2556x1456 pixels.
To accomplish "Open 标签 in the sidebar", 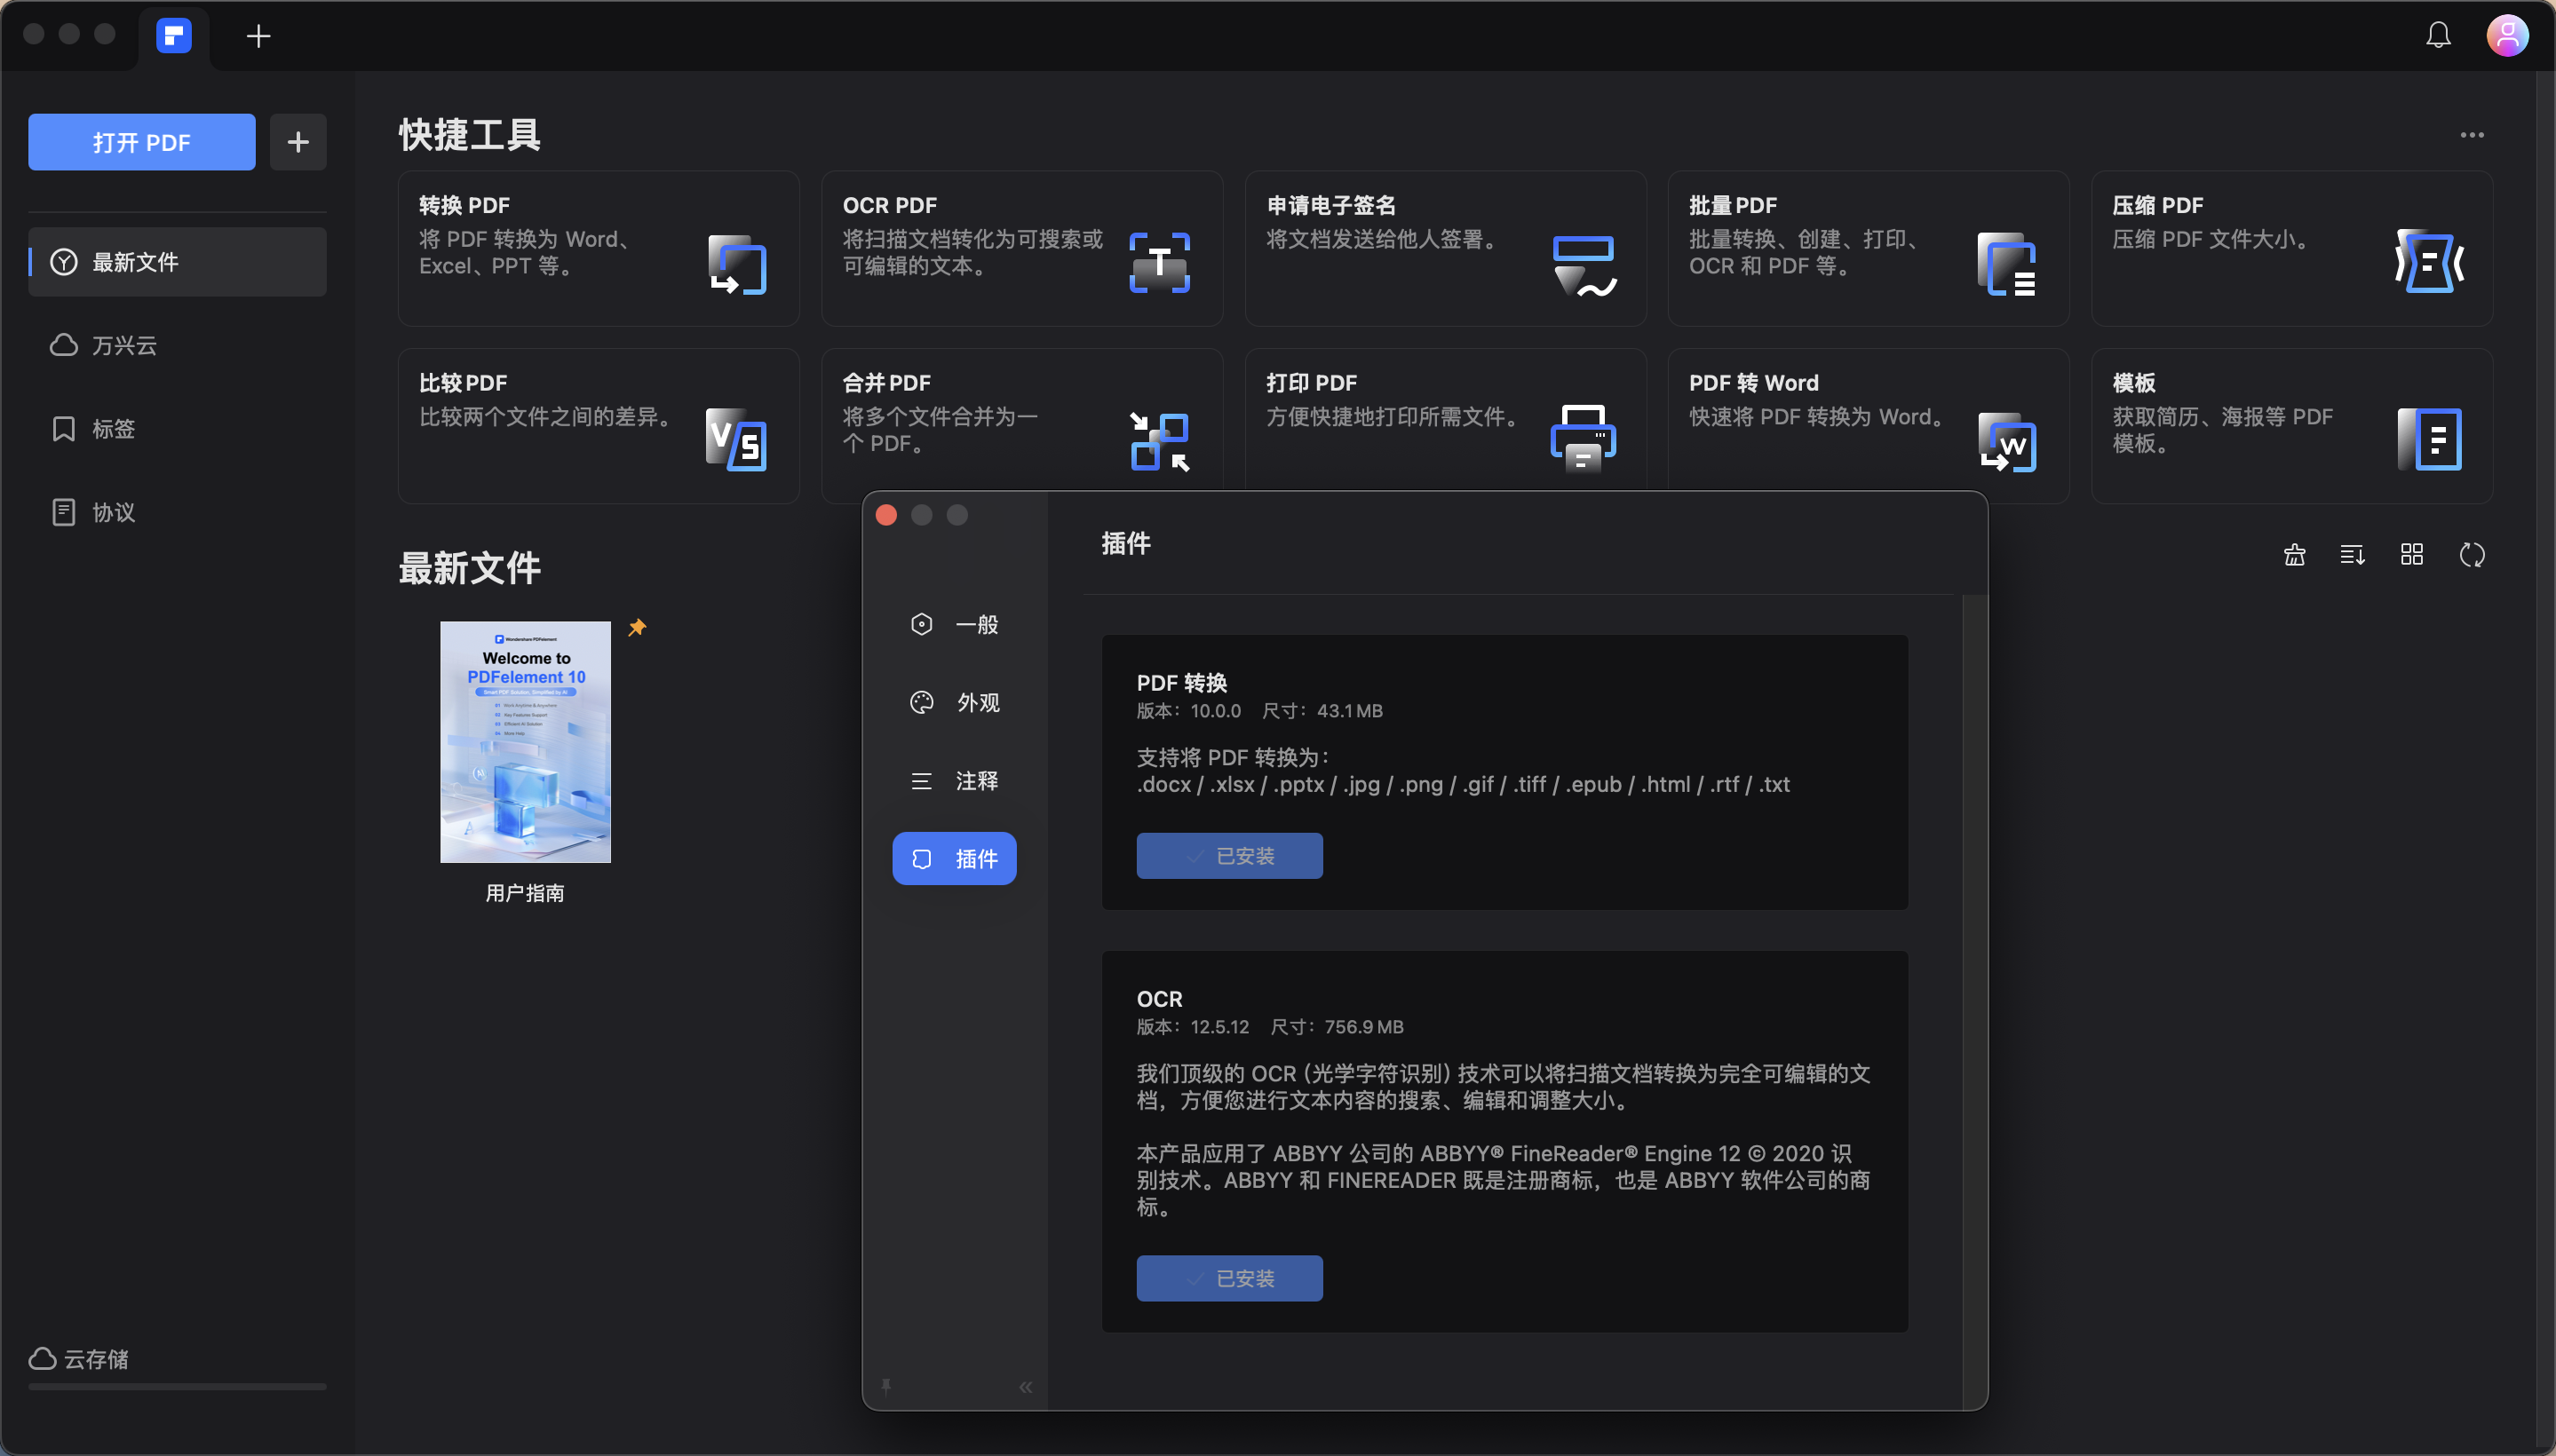I will click(177, 429).
